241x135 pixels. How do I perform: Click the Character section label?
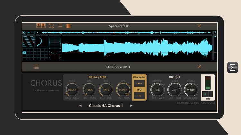pyautogui.click(x=139, y=77)
